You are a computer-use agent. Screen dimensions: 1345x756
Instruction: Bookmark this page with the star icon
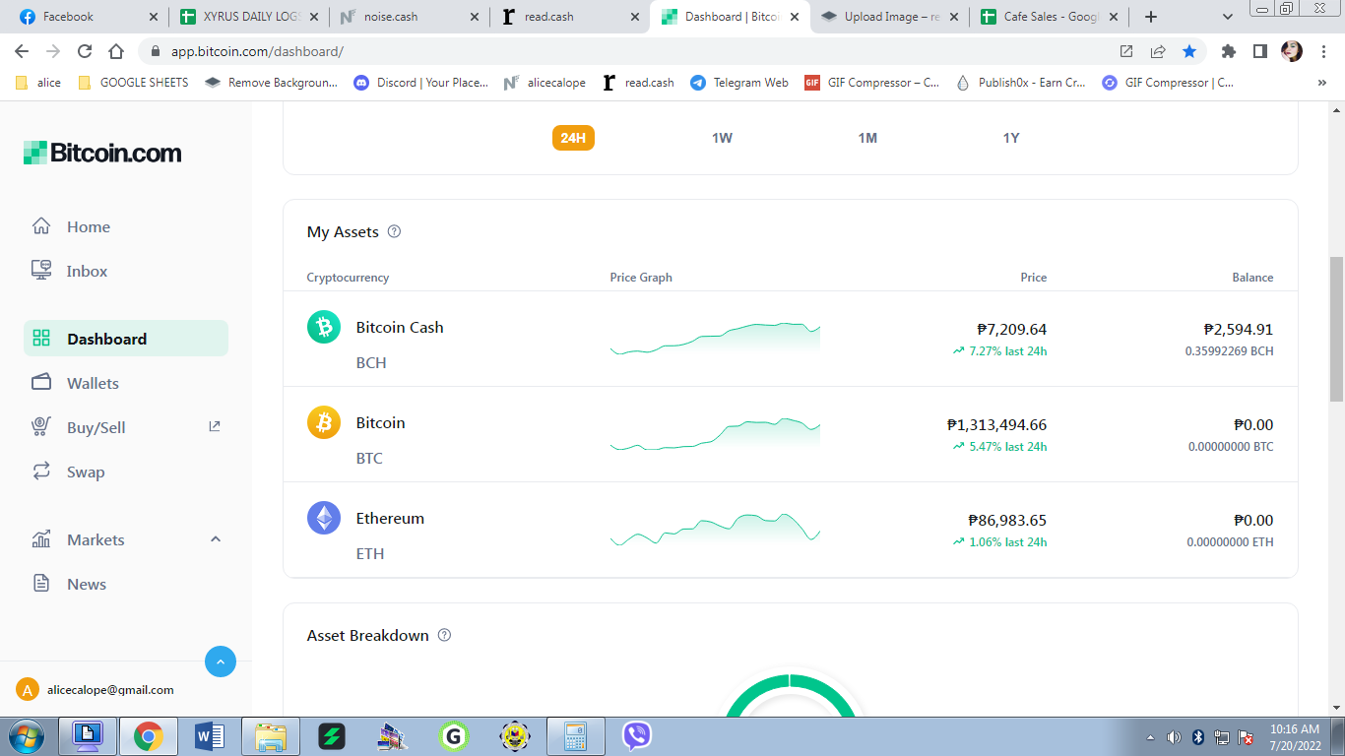(x=1189, y=51)
